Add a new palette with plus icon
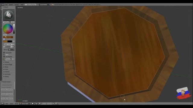This screenshot has width=193, height=108. (12, 59)
